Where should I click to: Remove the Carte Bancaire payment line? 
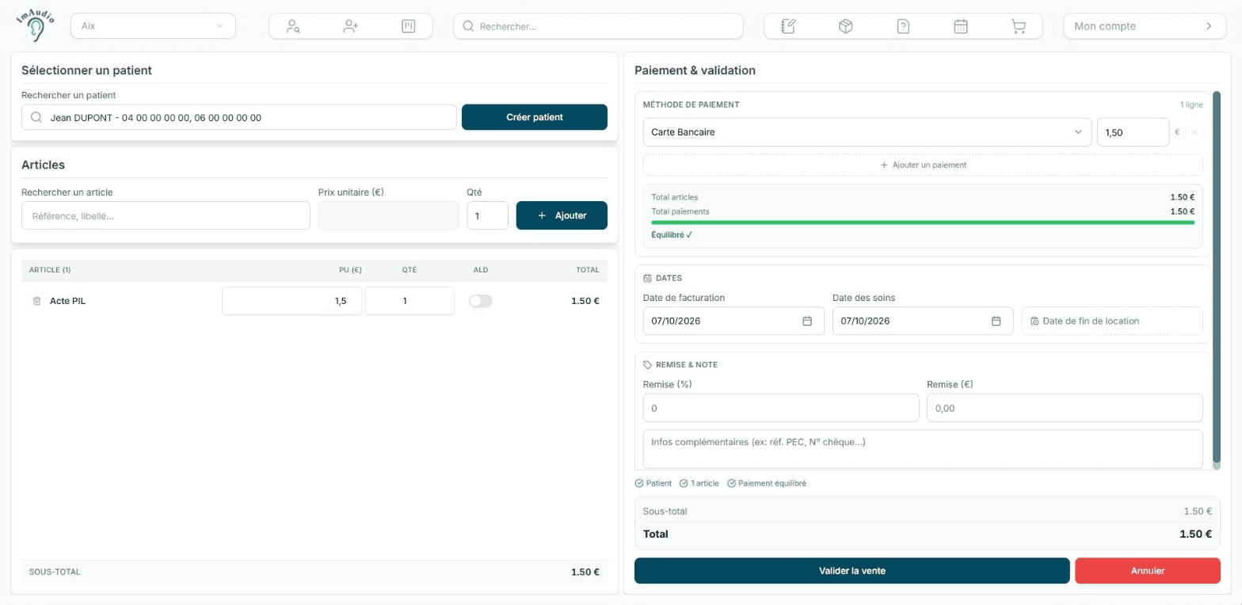click(x=1194, y=132)
